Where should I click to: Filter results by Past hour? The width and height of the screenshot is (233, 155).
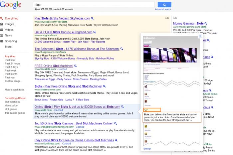pos(10,60)
